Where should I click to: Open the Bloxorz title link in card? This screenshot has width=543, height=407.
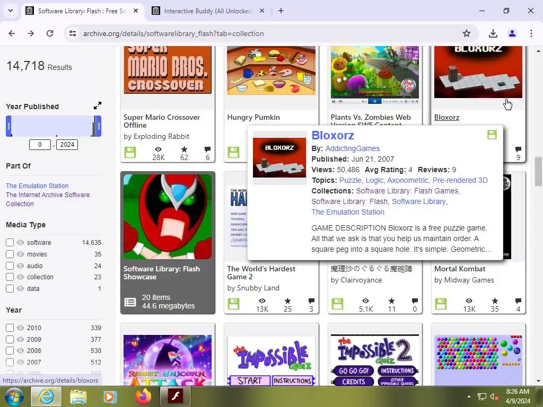446,117
